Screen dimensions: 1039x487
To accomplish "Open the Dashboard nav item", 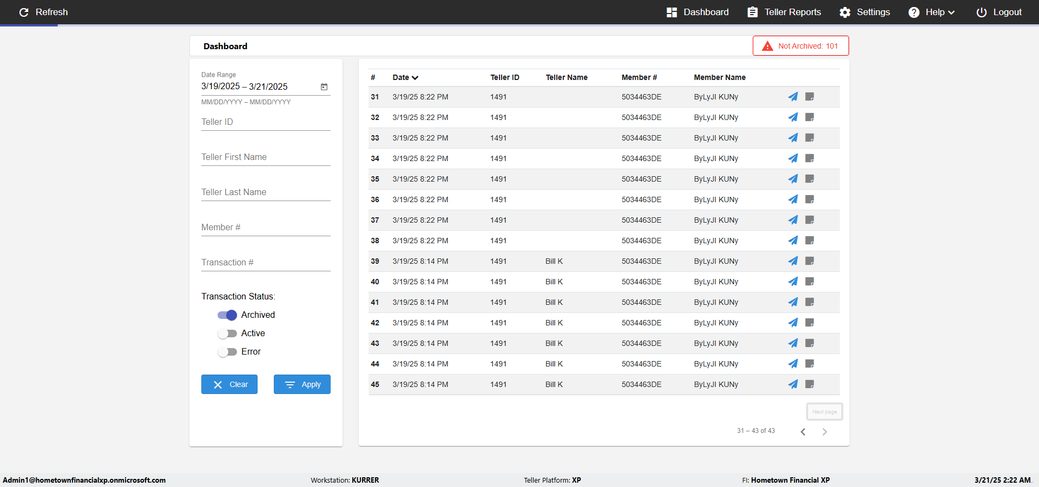I will tap(698, 12).
